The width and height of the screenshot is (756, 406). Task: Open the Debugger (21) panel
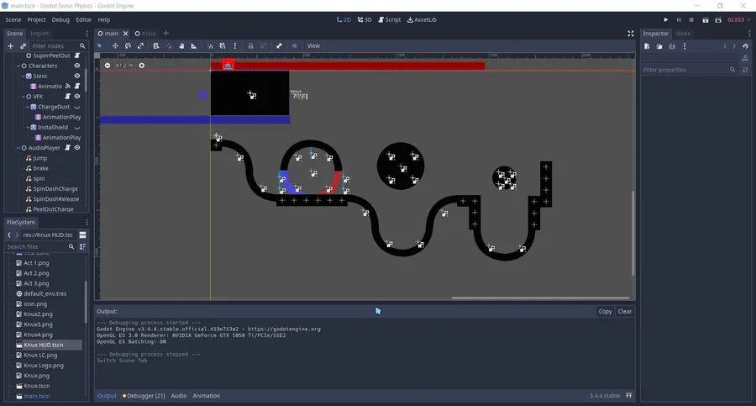144,395
